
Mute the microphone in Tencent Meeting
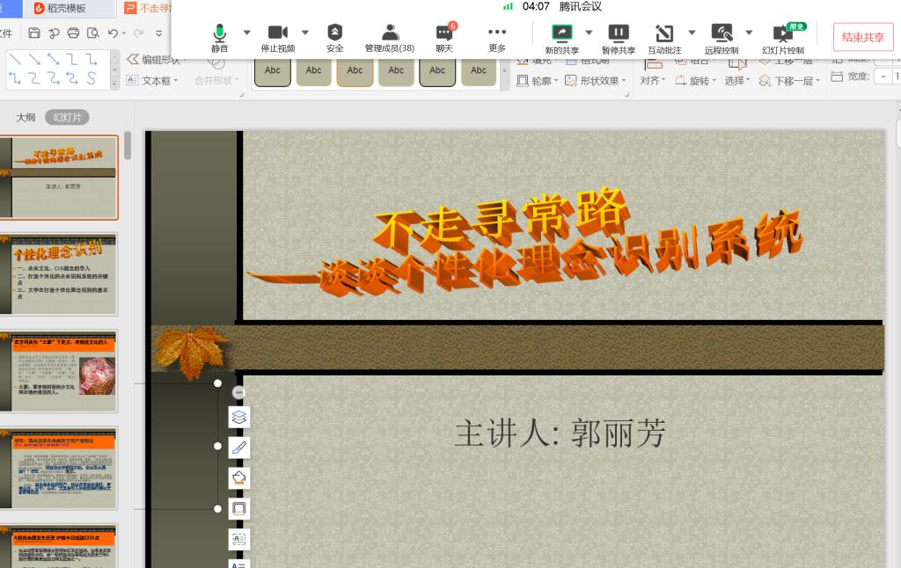click(219, 37)
